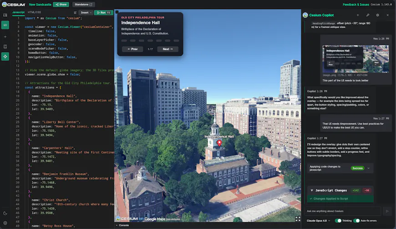Screen dimensions: 396x229
Task: Open the API key icon in Copilot header
Action: click(368, 15)
